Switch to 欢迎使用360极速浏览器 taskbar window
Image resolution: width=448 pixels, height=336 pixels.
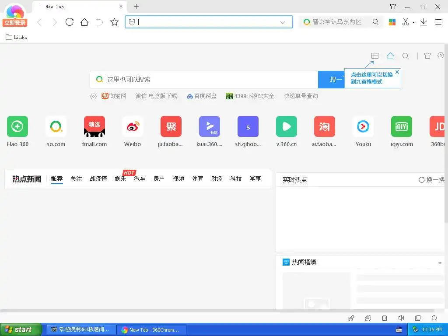(81, 329)
